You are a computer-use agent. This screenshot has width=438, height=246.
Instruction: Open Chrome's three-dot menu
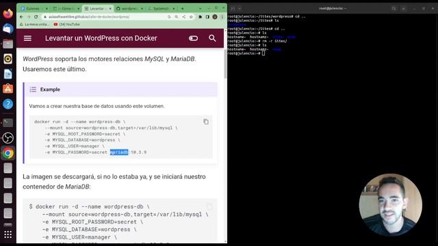(x=222, y=16)
